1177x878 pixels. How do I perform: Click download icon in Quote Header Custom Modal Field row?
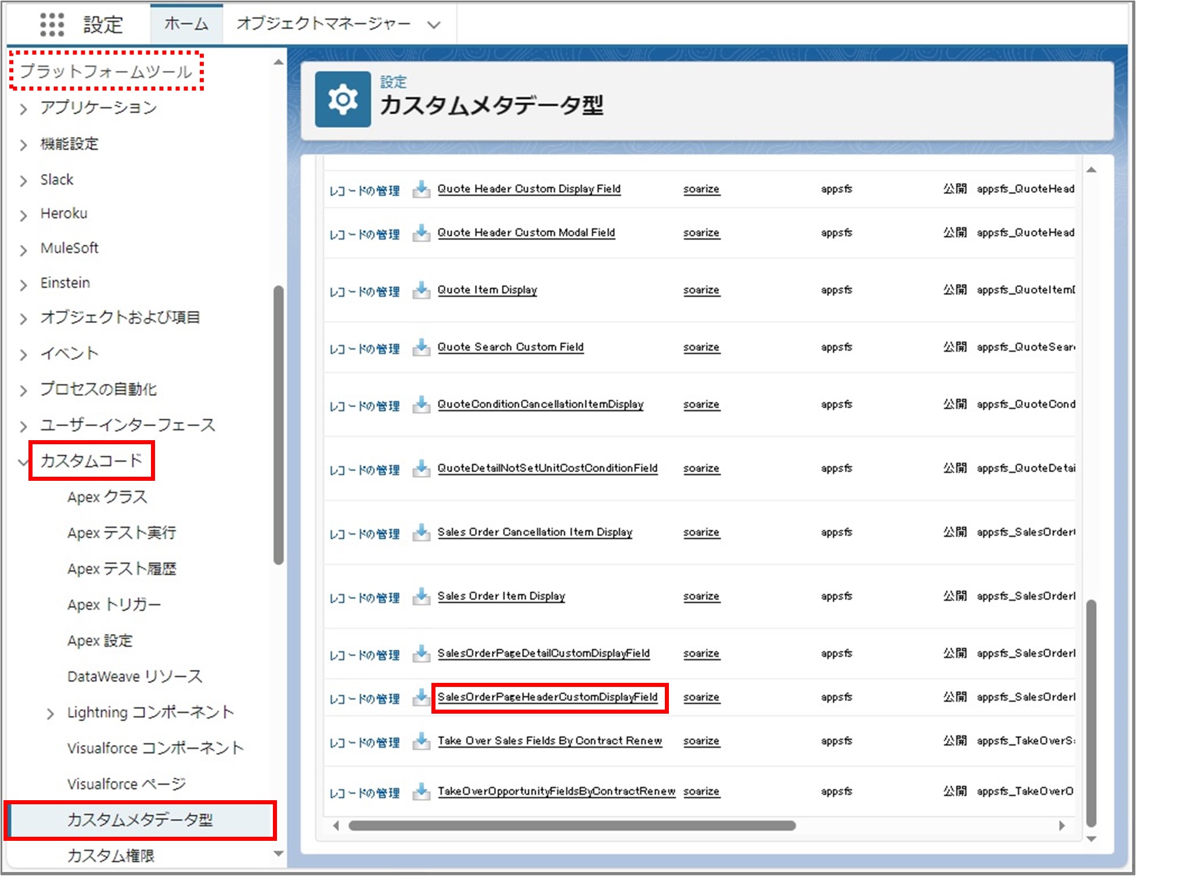tap(421, 233)
